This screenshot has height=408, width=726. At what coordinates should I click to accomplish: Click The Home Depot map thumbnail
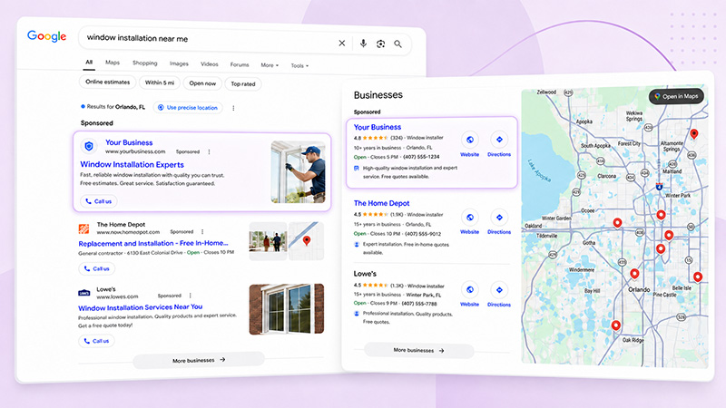(306, 240)
